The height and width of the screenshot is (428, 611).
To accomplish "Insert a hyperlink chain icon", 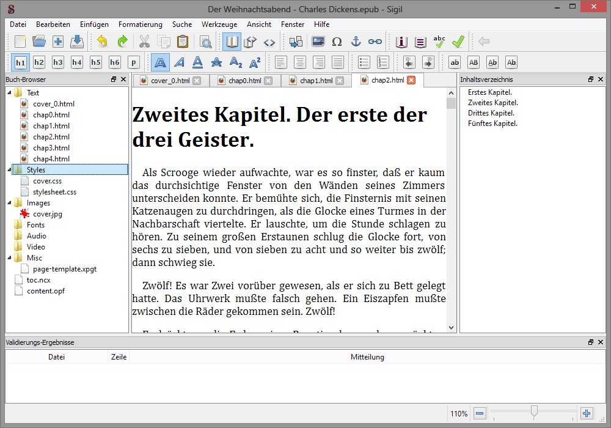I will [375, 42].
